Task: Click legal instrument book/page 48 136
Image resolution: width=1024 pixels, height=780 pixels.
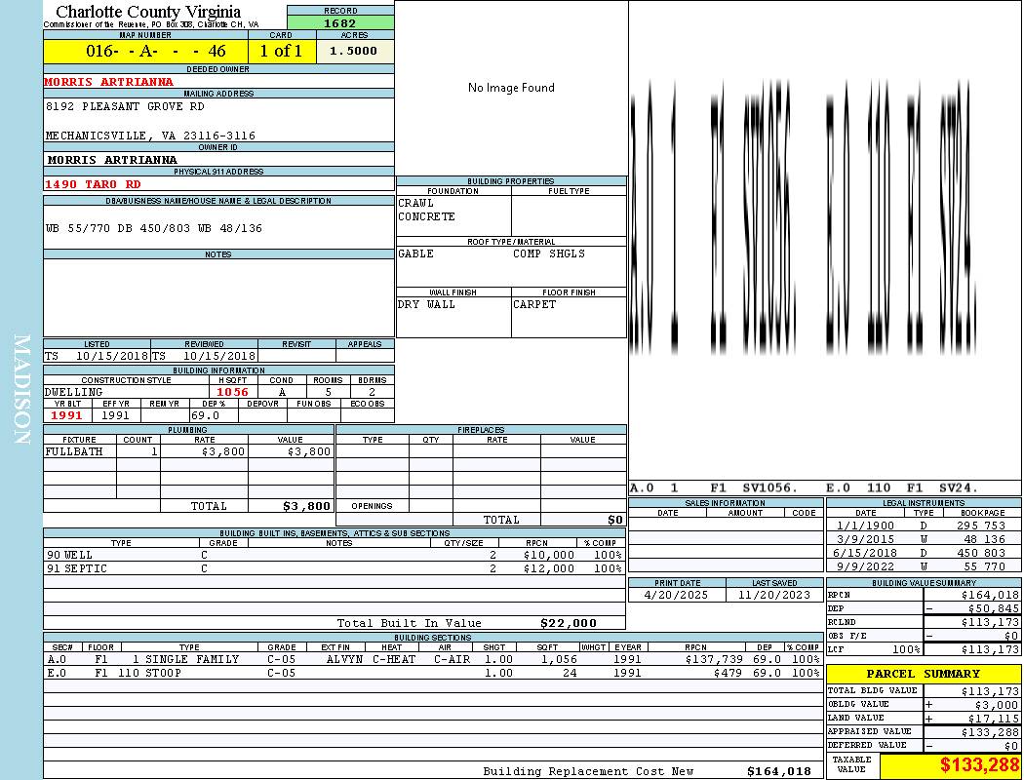Action: coord(984,540)
